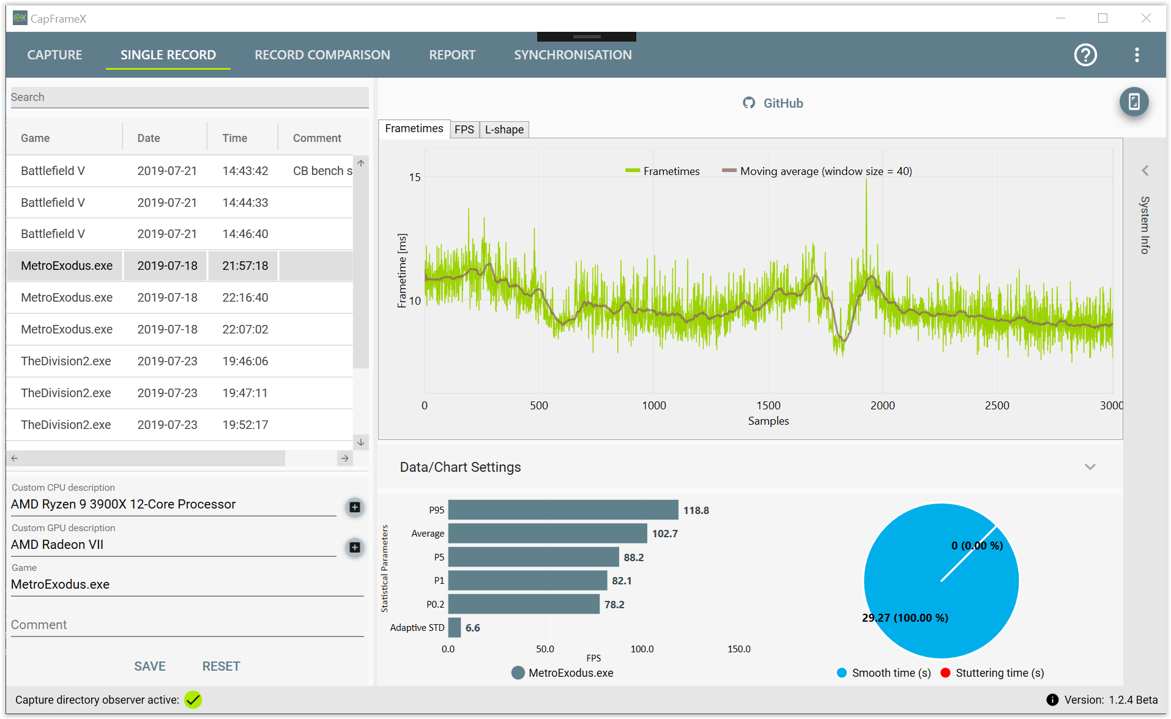Toggle the Moving average legend entry

click(817, 171)
